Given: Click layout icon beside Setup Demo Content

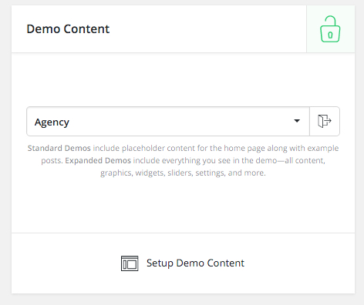Looking at the screenshot, I should (130, 263).
